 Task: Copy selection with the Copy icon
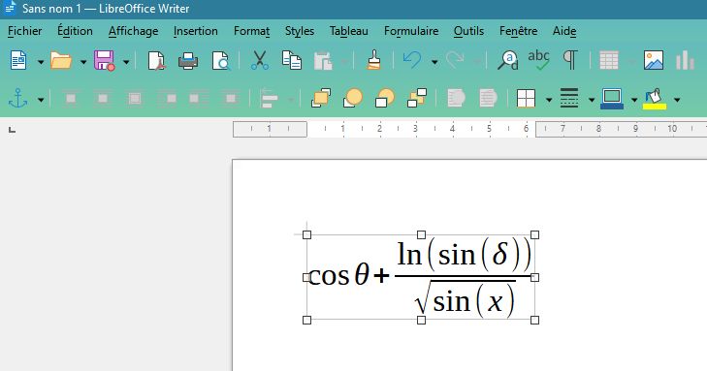tap(292, 60)
